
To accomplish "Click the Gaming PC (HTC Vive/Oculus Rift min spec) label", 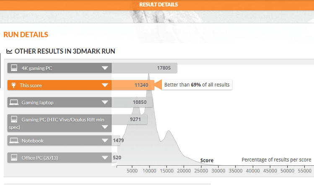I will click(56, 123).
